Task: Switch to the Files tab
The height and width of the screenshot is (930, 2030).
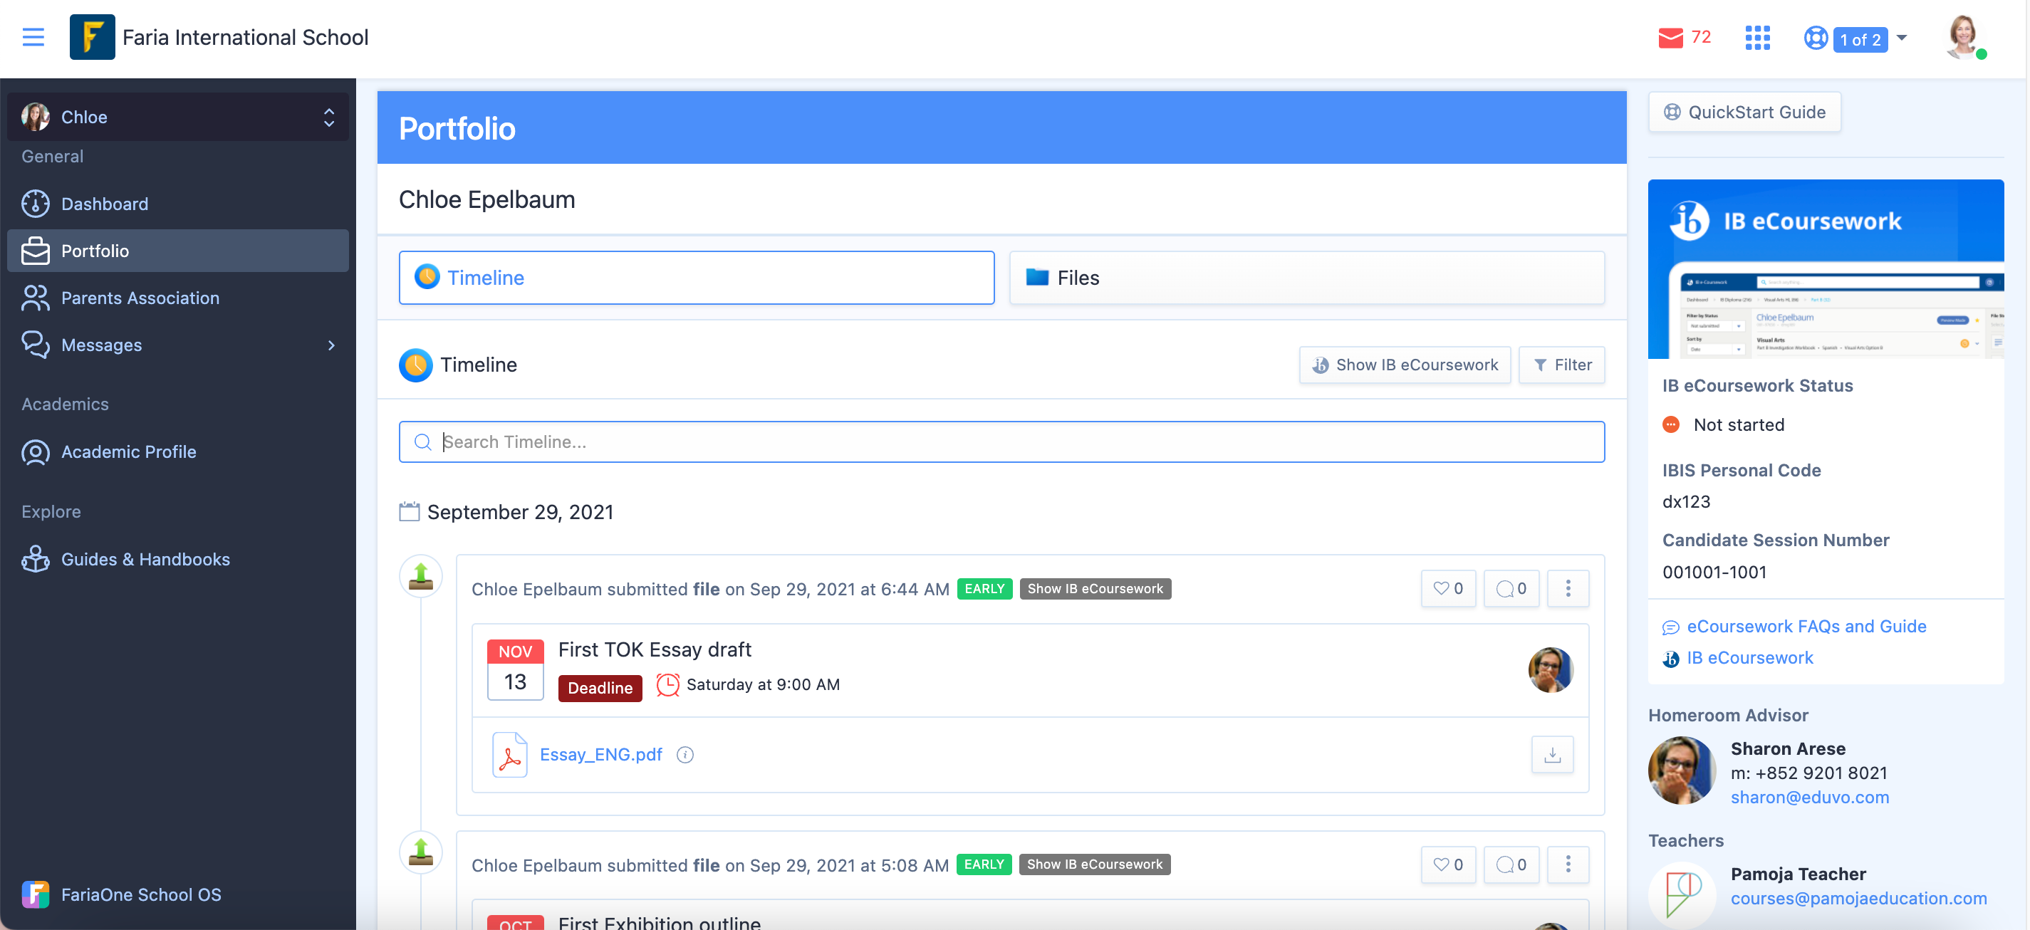Action: click(1306, 278)
